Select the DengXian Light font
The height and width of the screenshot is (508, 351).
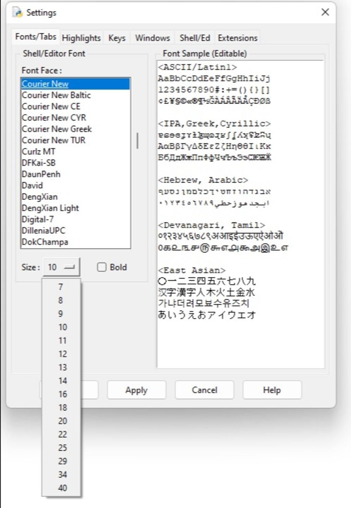pyautogui.click(x=75, y=208)
